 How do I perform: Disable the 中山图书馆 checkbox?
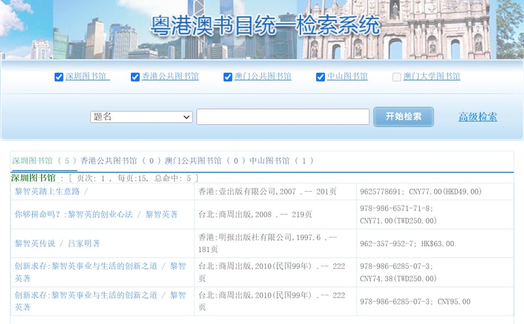(x=320, y=77)
